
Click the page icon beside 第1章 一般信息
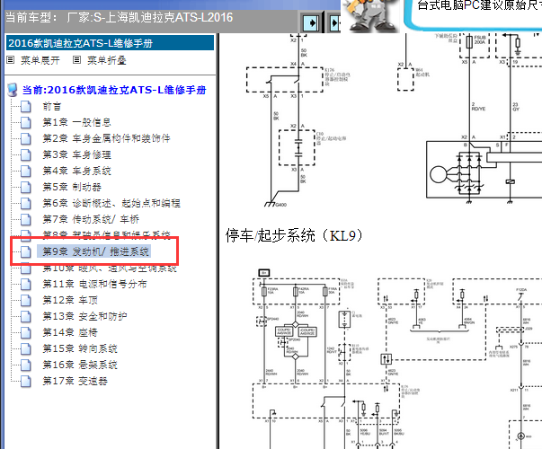pyautogui.click(x=25, y=123)
